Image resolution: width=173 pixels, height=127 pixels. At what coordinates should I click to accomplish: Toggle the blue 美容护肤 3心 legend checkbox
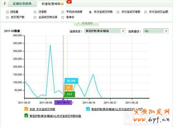click(x=88, y=109)
